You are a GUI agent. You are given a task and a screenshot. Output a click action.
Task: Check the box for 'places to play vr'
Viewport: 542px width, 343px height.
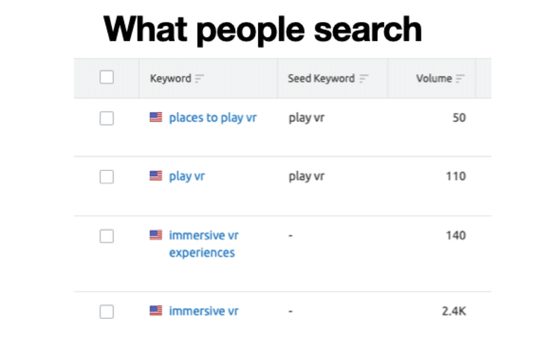click(107, 118)
